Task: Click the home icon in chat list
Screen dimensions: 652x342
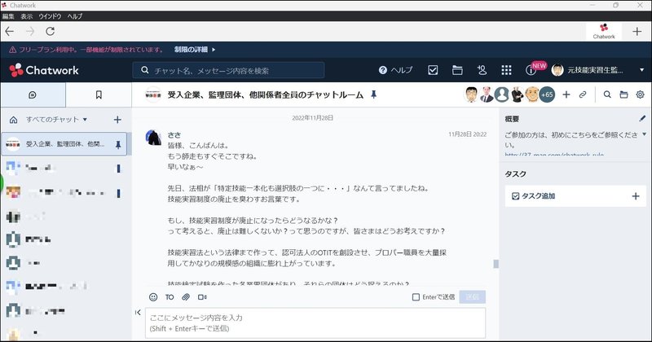Action: pos(13,120)
